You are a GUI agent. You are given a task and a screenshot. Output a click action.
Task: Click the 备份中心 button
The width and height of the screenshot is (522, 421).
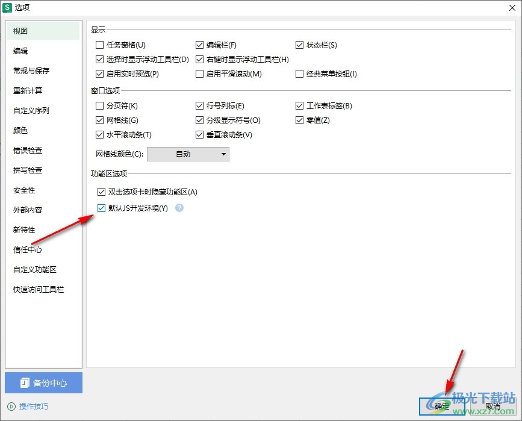click(43, 382)
